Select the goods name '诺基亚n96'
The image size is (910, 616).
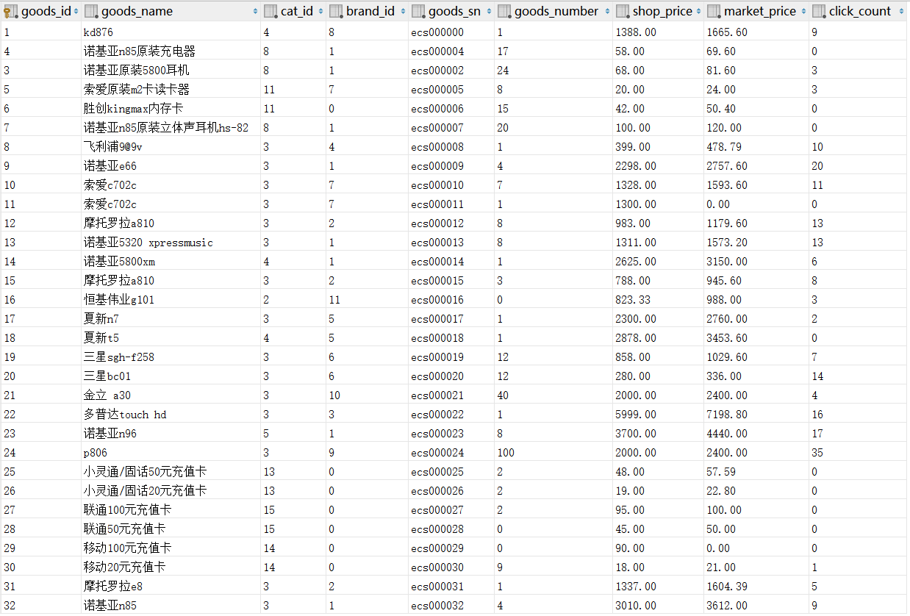click(x=110, y=434)
